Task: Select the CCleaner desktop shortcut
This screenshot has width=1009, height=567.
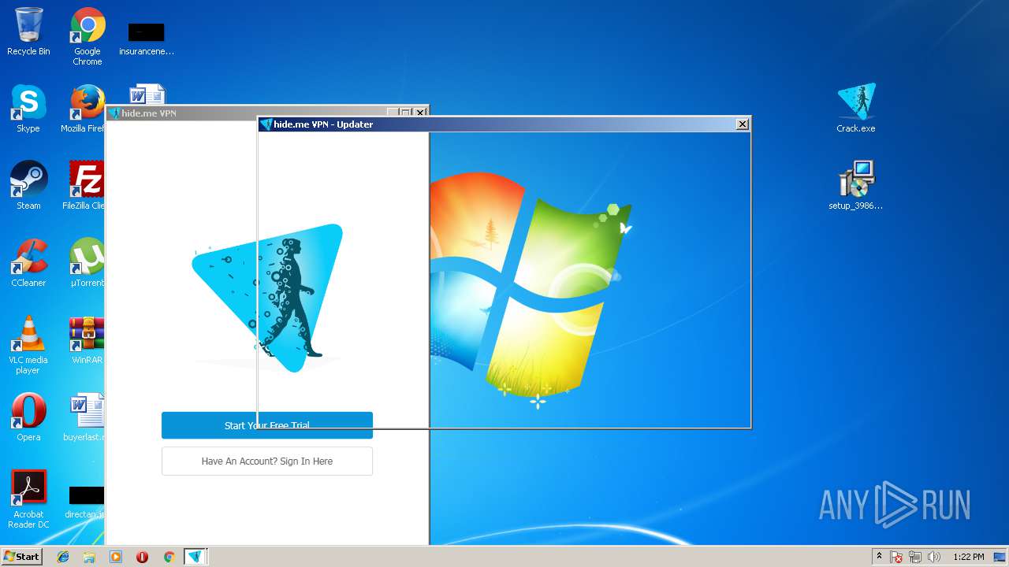Action: (28, 263)
